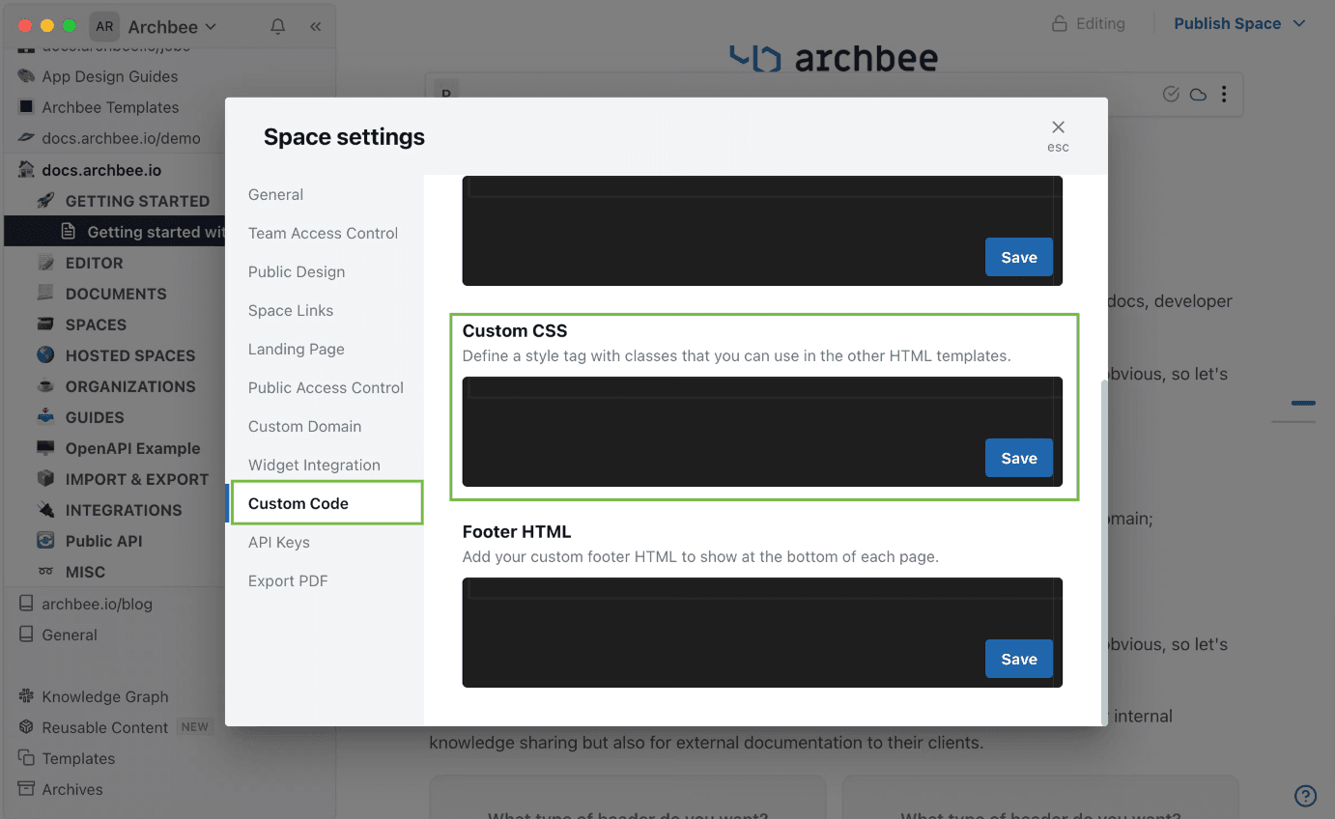Toggle the Editing lock mode
The width and height of the screenshot is (1335, 819).
coord(1089,24)
